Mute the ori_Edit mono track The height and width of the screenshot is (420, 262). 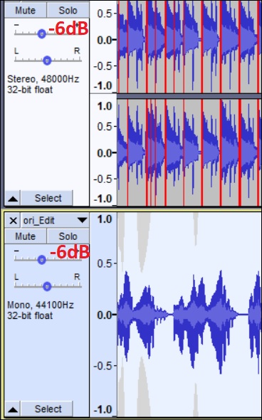coord(26,236)
